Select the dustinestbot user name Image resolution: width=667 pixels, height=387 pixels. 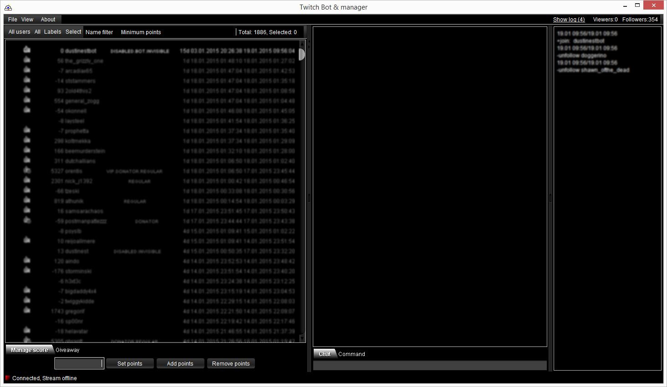tap(81, 51)
